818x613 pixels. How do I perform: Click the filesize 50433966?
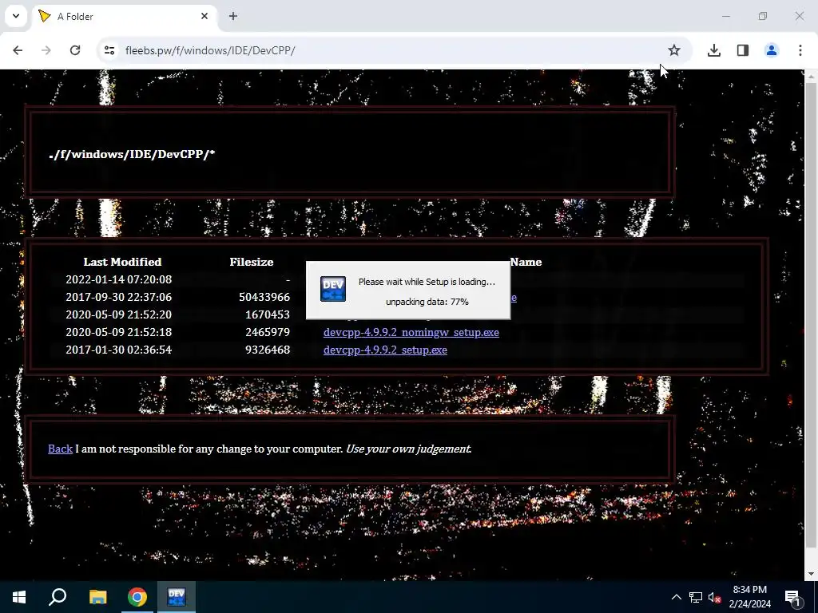(x=264, y=297)
